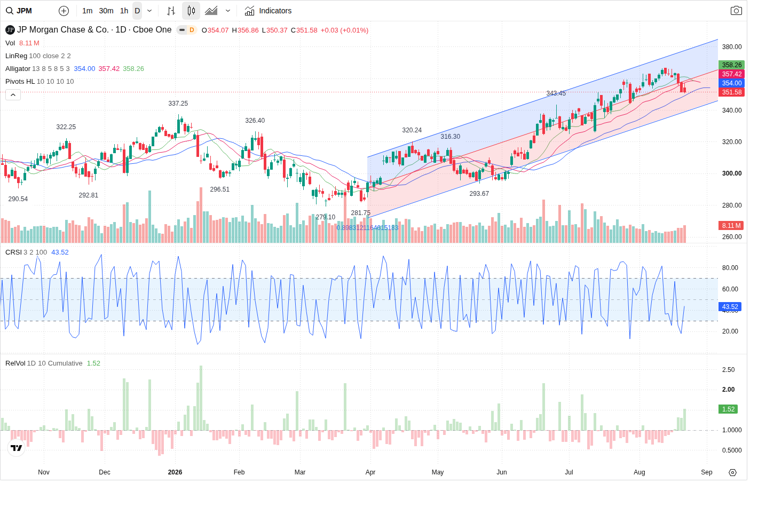
Task: Click the 320.24 pivot high label
Action: [x=412, y=130]
